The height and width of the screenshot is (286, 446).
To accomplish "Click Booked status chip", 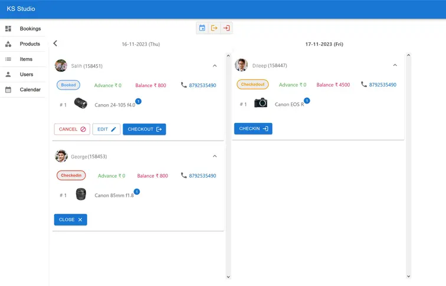I will click(x=68, y=85).
